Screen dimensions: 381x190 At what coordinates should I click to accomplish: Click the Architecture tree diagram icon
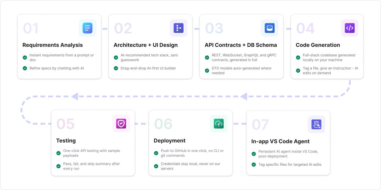179,28
